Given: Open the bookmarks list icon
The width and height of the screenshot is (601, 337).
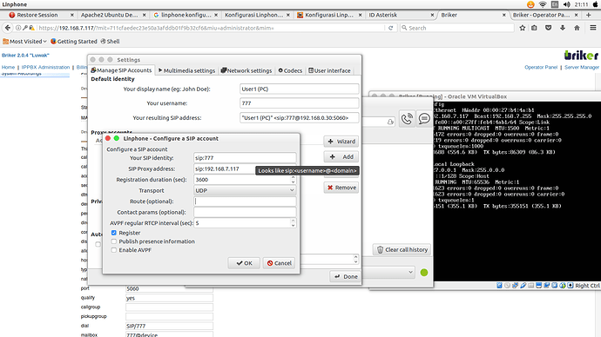Looking at the screenshot, I should pyautogui.click(x=534, y=28).
